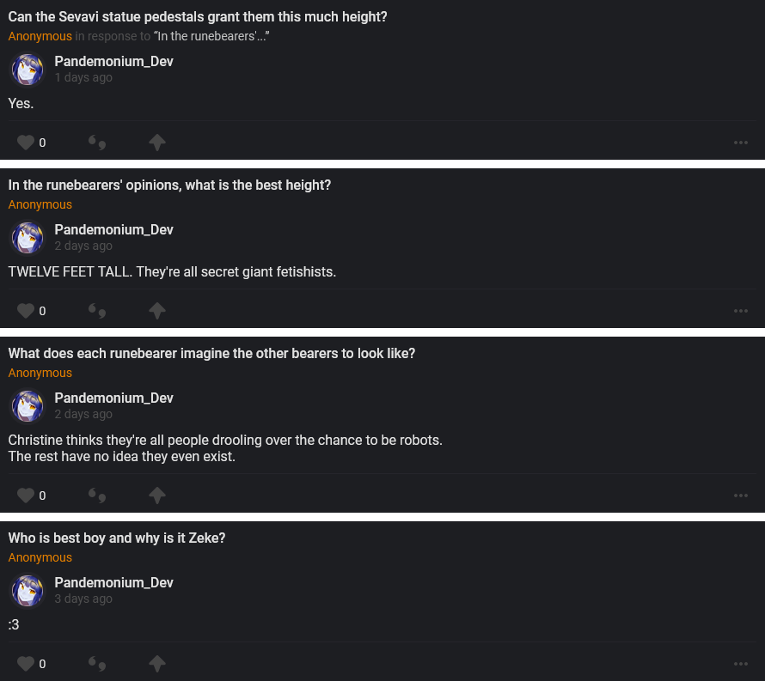765x681 pixels.
Task: Share the Christine robots answer
Action: [156, 496]
